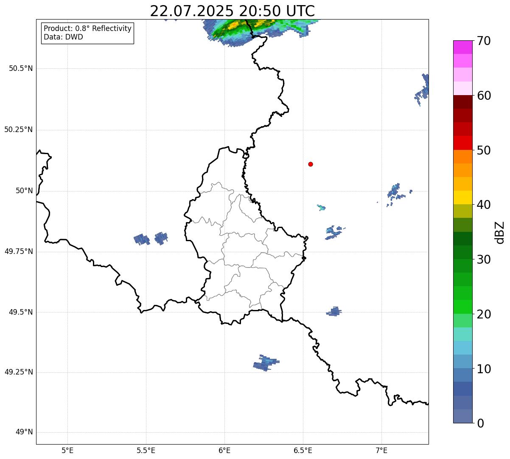Click the colorbar tick label '10'

tap(484, 369)
